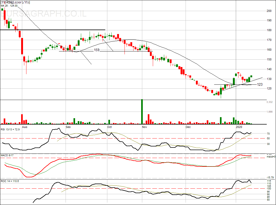Click the 2020 year marker

point(239,127)
